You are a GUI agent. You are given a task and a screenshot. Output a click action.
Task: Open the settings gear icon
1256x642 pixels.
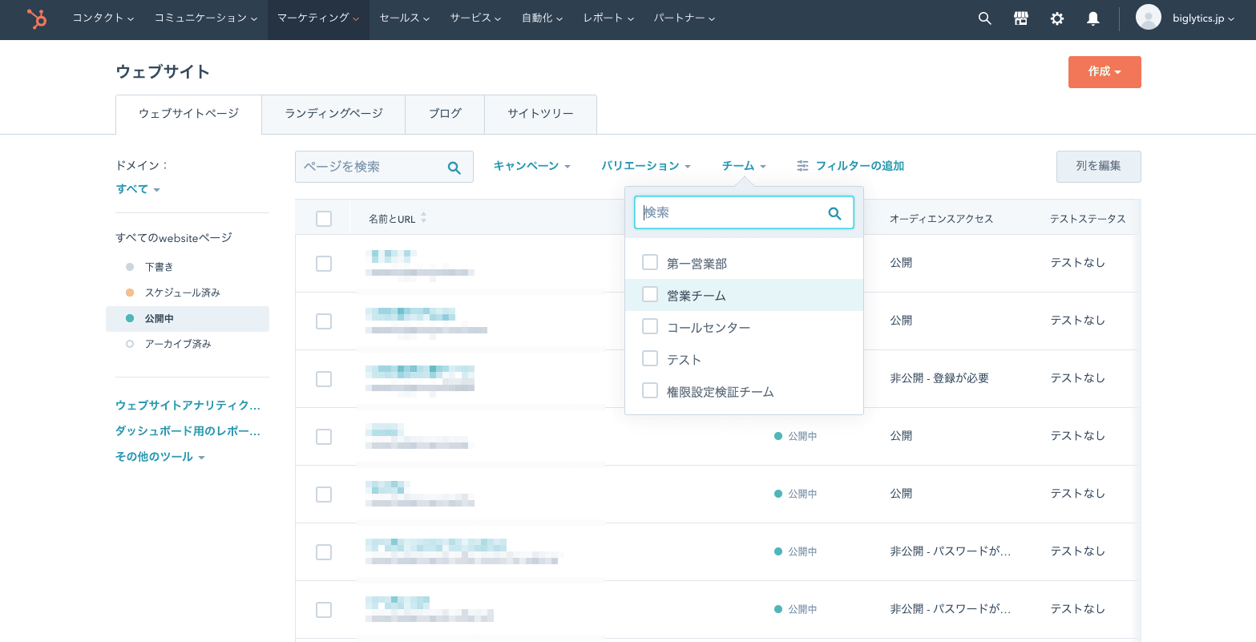coord(1057,18)
